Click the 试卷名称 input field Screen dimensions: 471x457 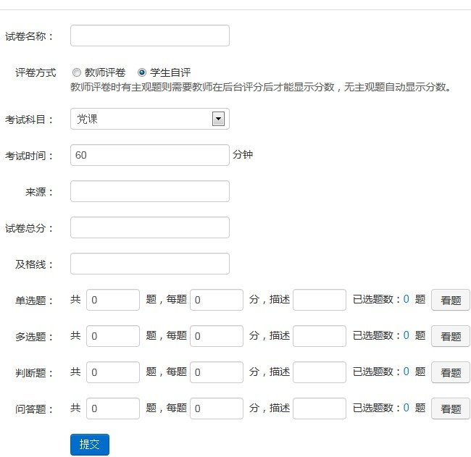coord(150,35)
